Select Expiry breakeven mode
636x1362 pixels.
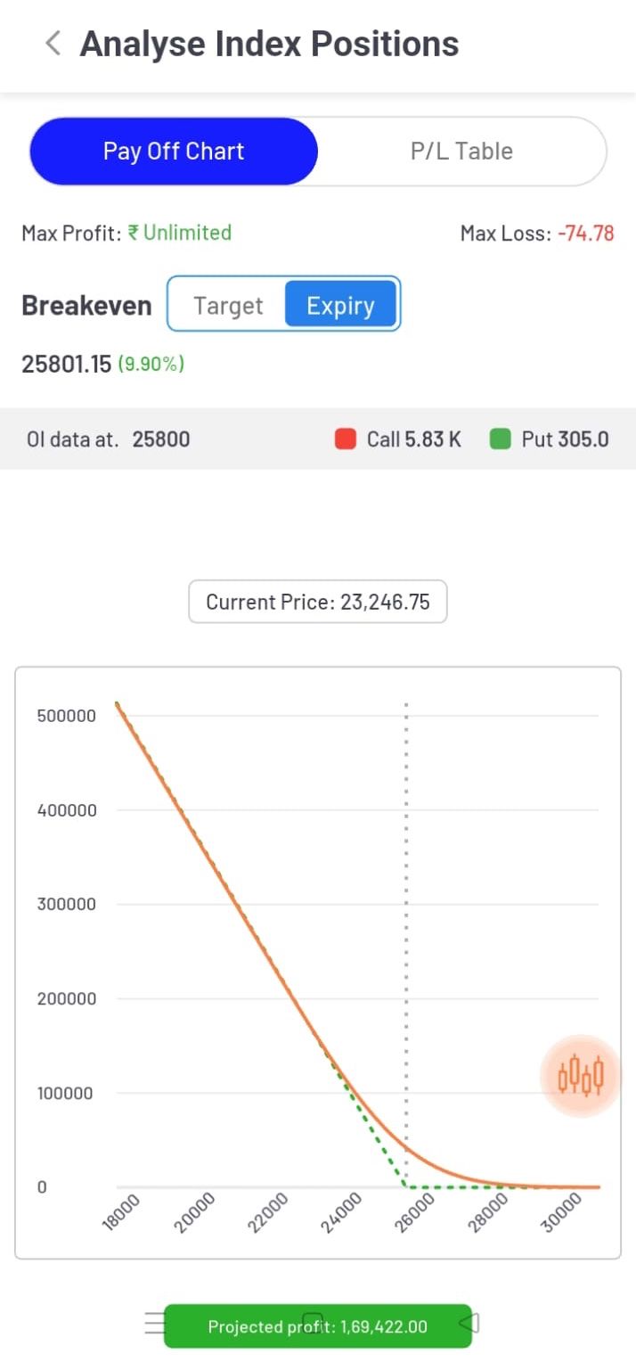(340, 306)
